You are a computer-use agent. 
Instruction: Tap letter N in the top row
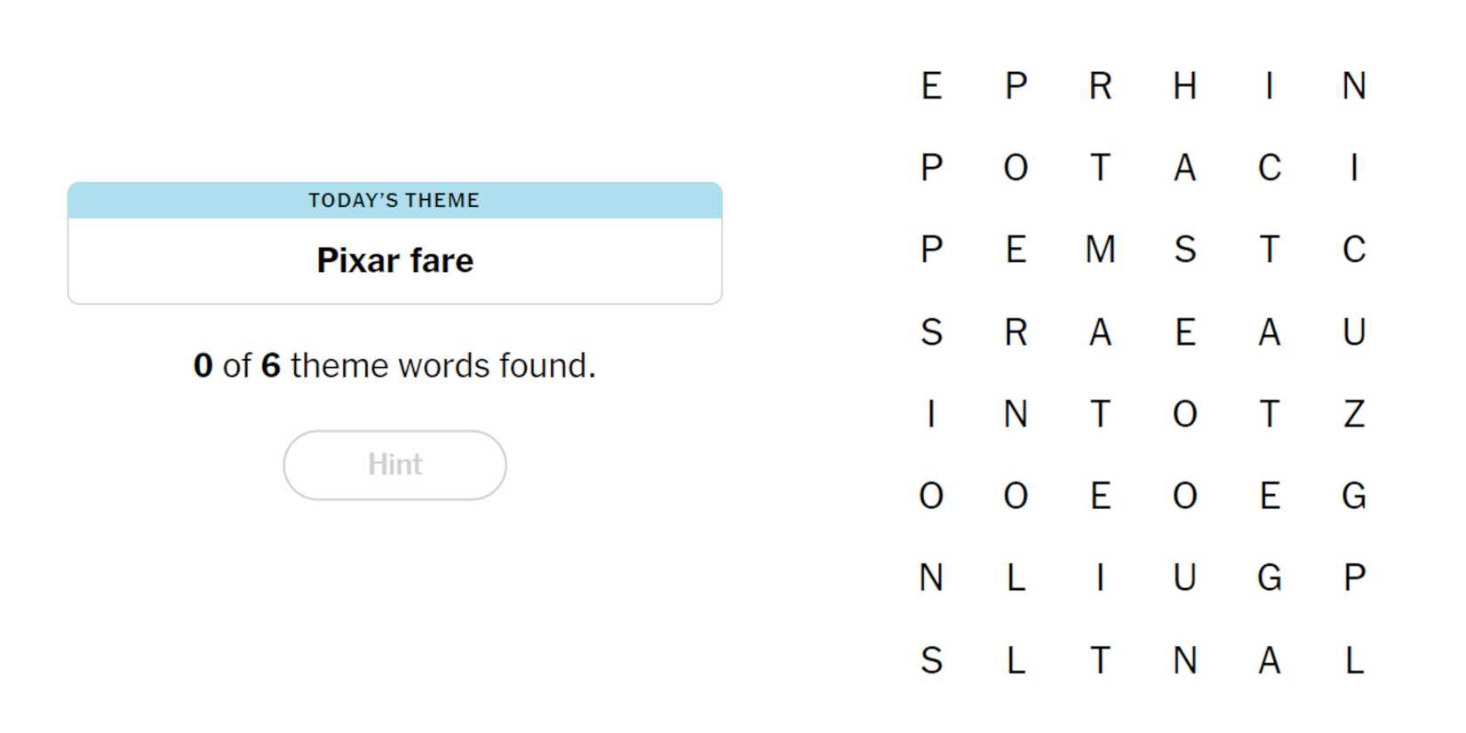pyautogui.click(x=1353, y=86)
